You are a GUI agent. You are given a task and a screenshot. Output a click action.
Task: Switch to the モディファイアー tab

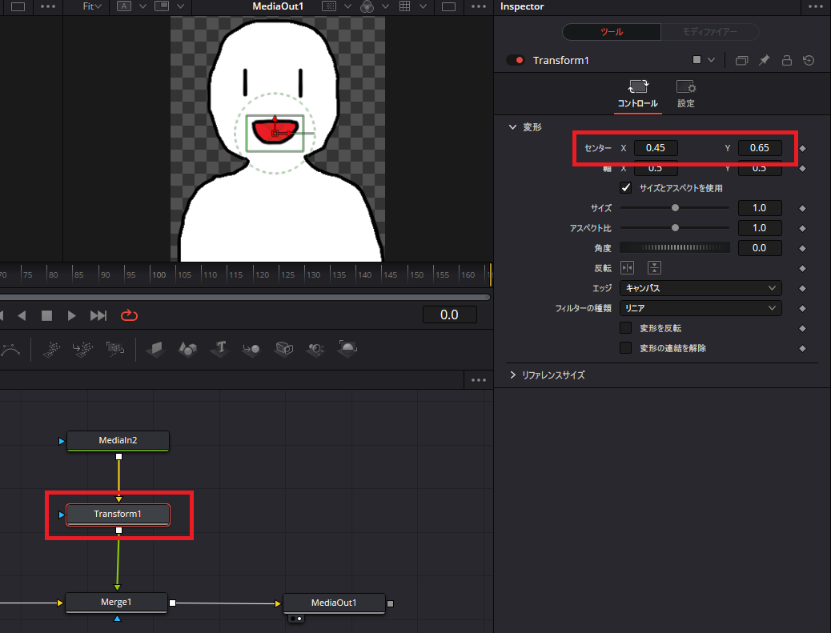click(x=709, y=32)
